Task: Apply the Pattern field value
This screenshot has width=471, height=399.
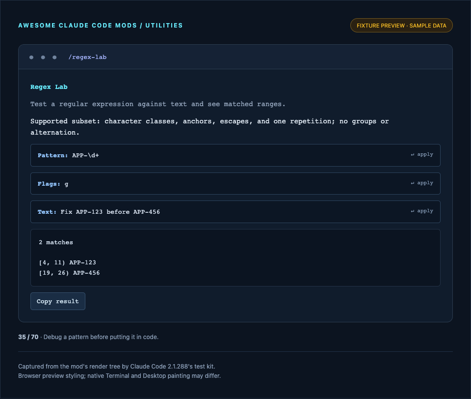Action: 422,154
